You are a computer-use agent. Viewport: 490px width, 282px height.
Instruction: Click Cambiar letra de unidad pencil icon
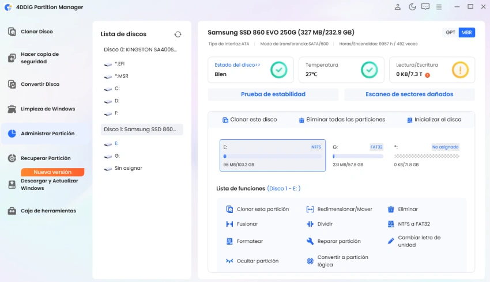coord(391,241)
